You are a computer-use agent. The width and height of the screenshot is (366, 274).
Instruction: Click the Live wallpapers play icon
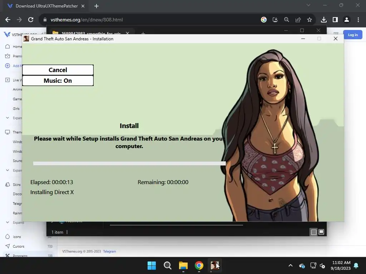click(x=8, y=80)
